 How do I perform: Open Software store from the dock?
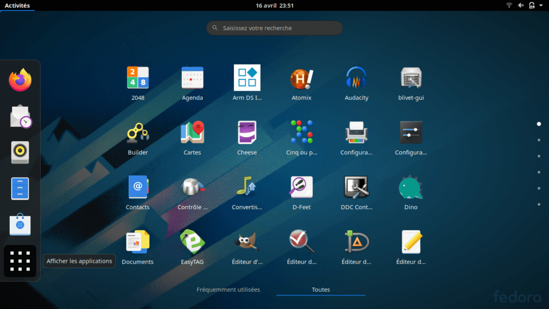20,225
